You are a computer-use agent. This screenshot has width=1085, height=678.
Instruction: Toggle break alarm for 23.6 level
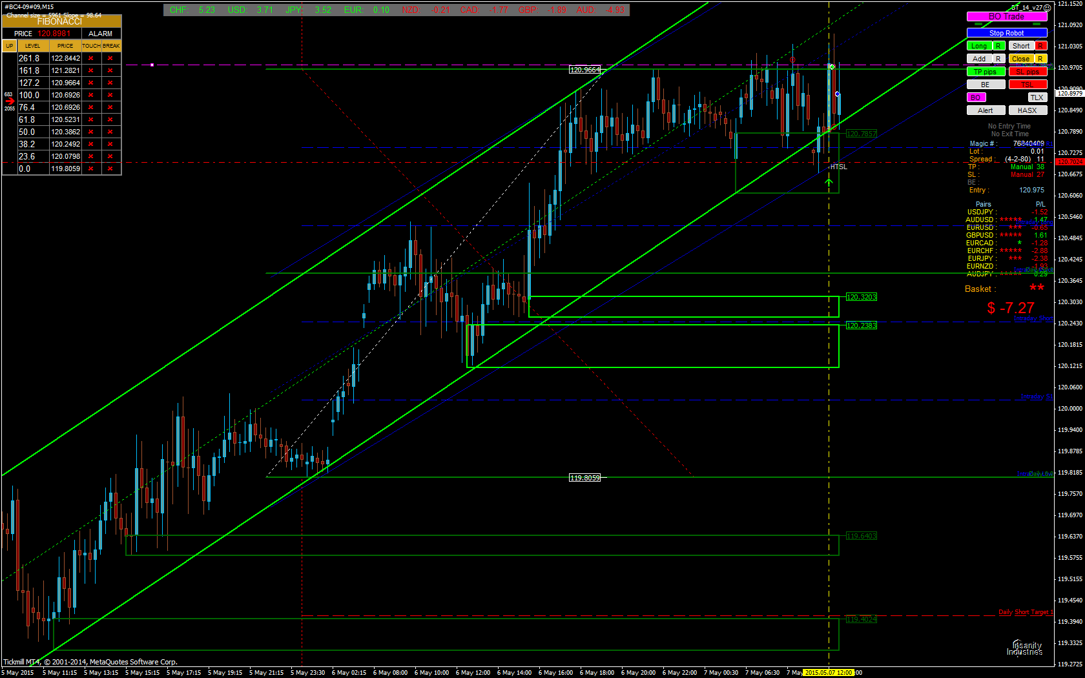(x=110, y=156)
